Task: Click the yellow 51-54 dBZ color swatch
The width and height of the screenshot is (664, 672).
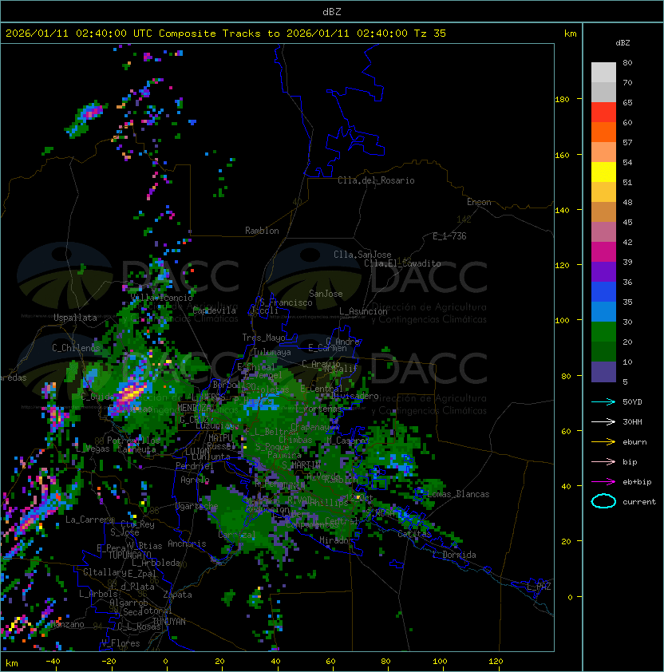Action: pos(603,172)
